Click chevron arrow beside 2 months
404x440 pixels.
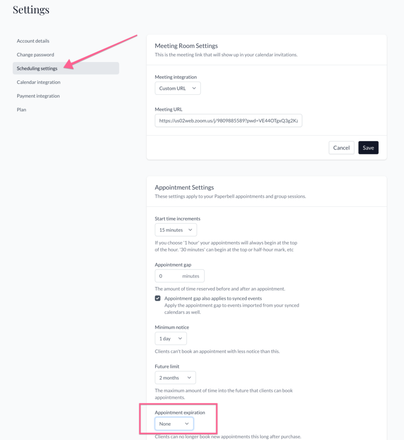pos(189,378)
